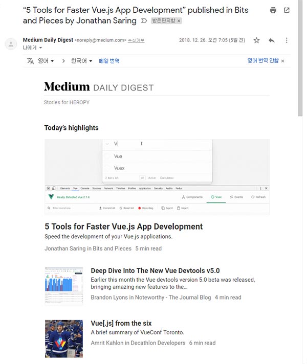Click the sender avatar icon
This screenshot has width=307, height=364.
(11, 44)
